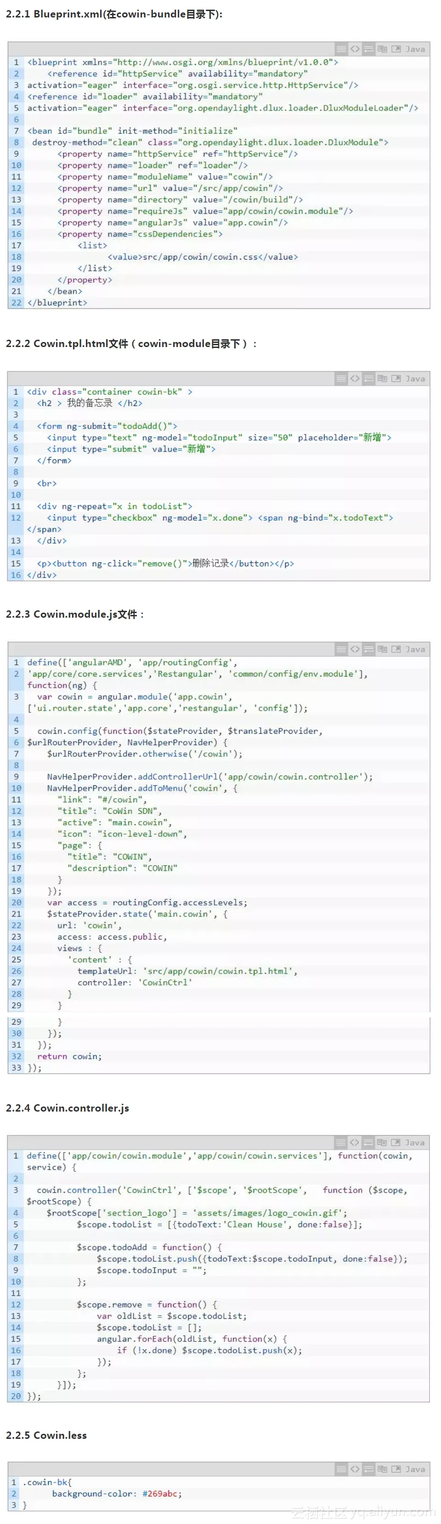The image size is (441, 1524).
Task: Toggle line wrap in Blueprint.xml code block
Action: 368,49
